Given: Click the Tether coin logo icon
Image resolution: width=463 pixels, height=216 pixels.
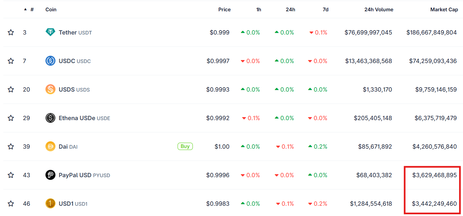Looking at the screenshot, I should click(x=50, y=33).
